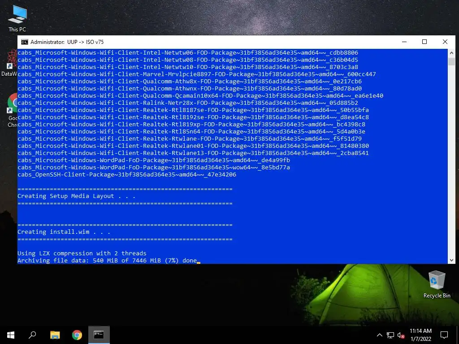459x344 pixels.
Task: Click 'Using LZX compression with 2 threads'
Action: coord(82,254)
